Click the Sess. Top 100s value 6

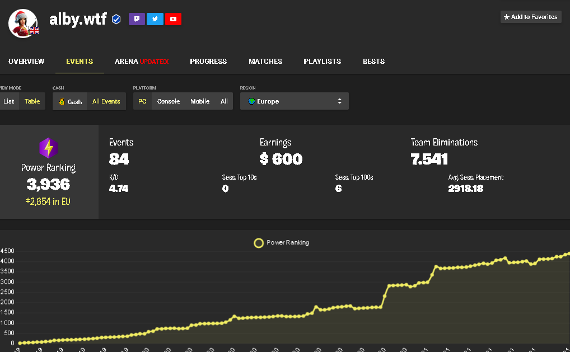pos(338,189)
